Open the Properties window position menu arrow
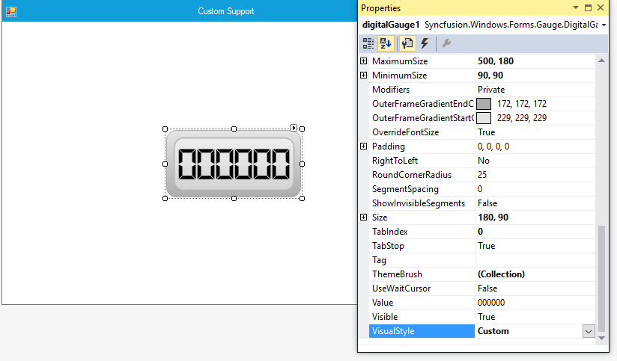617x361 pixels. 576,8
